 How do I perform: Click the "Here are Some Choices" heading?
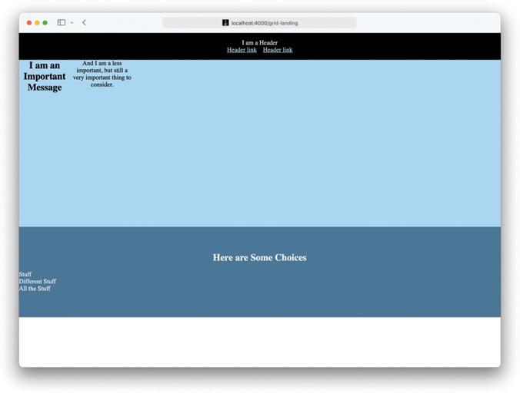[x=259, y=258]
